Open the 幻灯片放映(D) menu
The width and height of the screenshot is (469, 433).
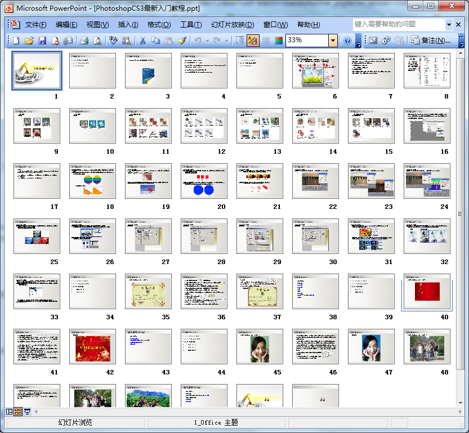(x=233, y=25)
